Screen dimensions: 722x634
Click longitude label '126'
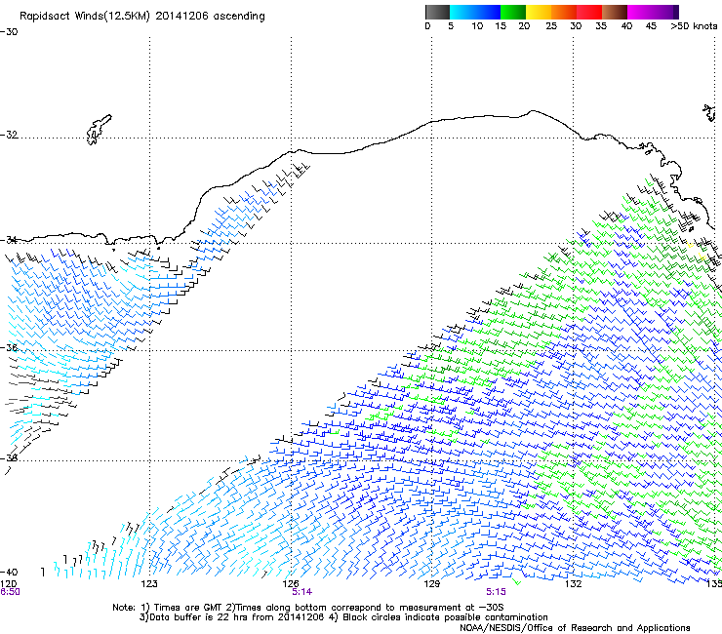pyautogui.click(x=291, y=584)
